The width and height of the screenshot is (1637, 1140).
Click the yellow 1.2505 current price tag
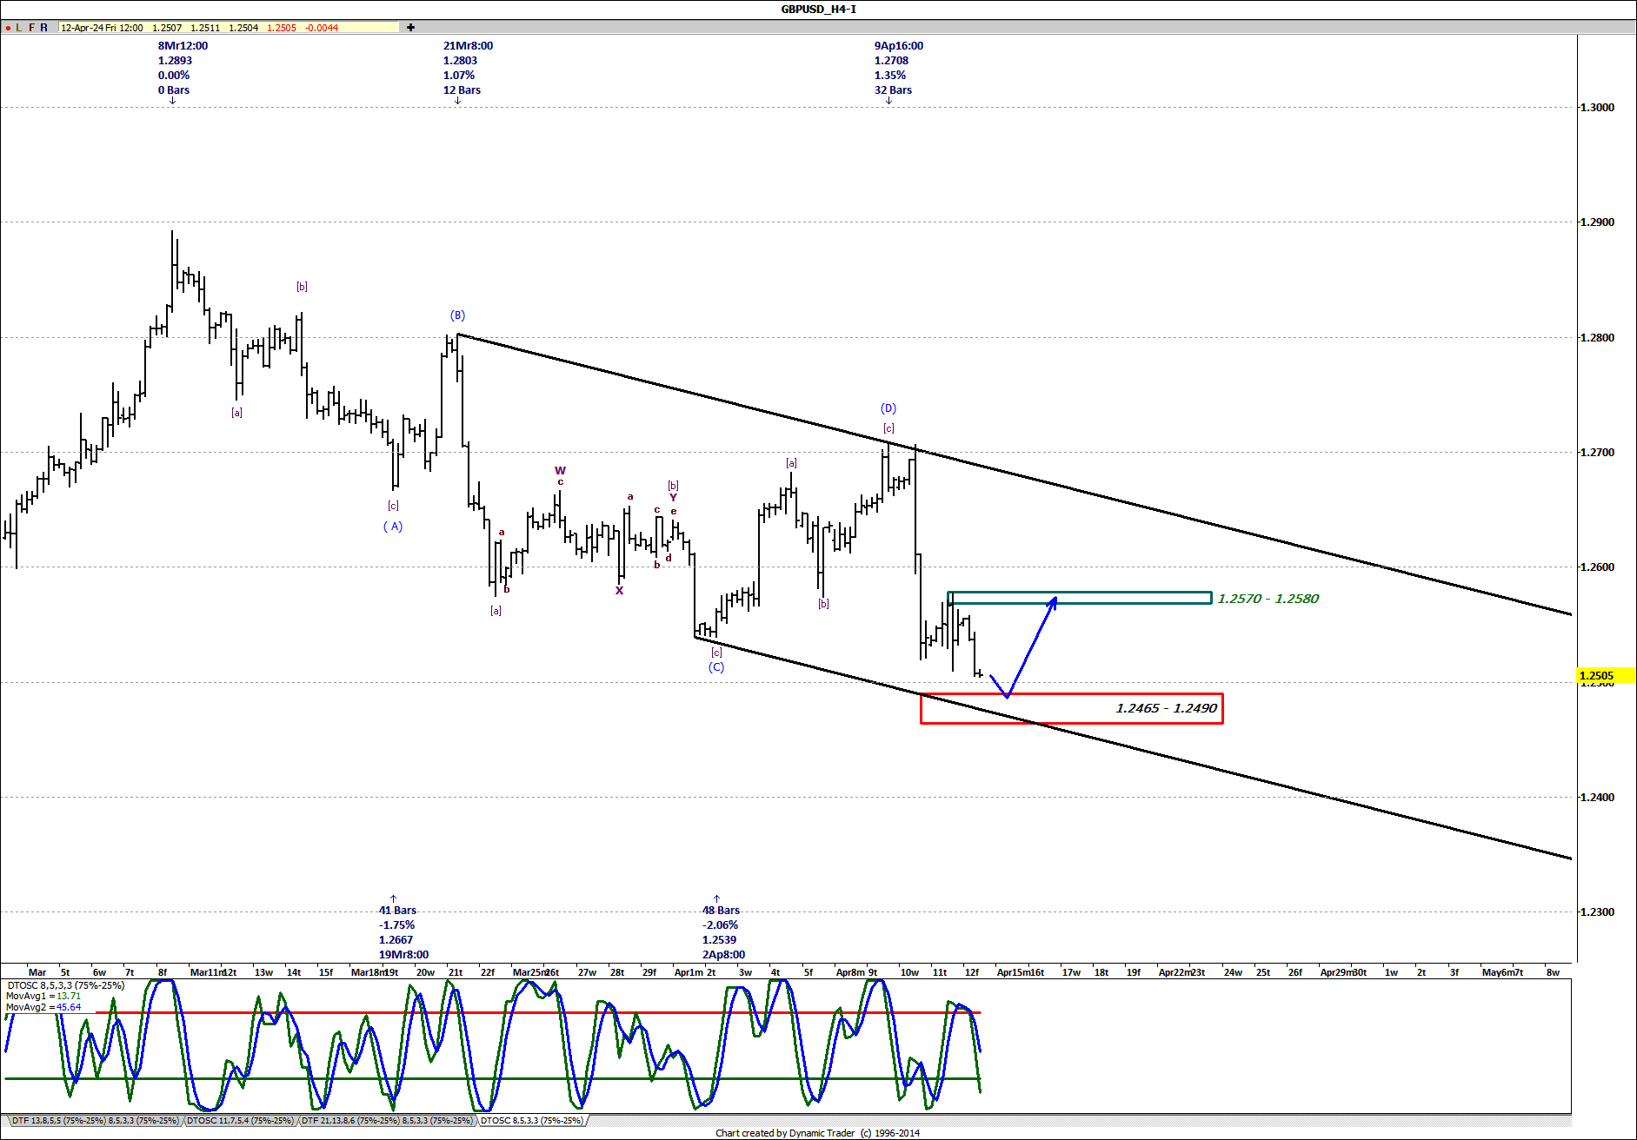click(x=1607, y=675)
